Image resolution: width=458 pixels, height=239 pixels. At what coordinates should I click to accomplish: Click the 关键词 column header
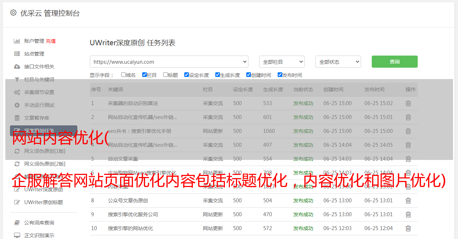pos(115,89)
